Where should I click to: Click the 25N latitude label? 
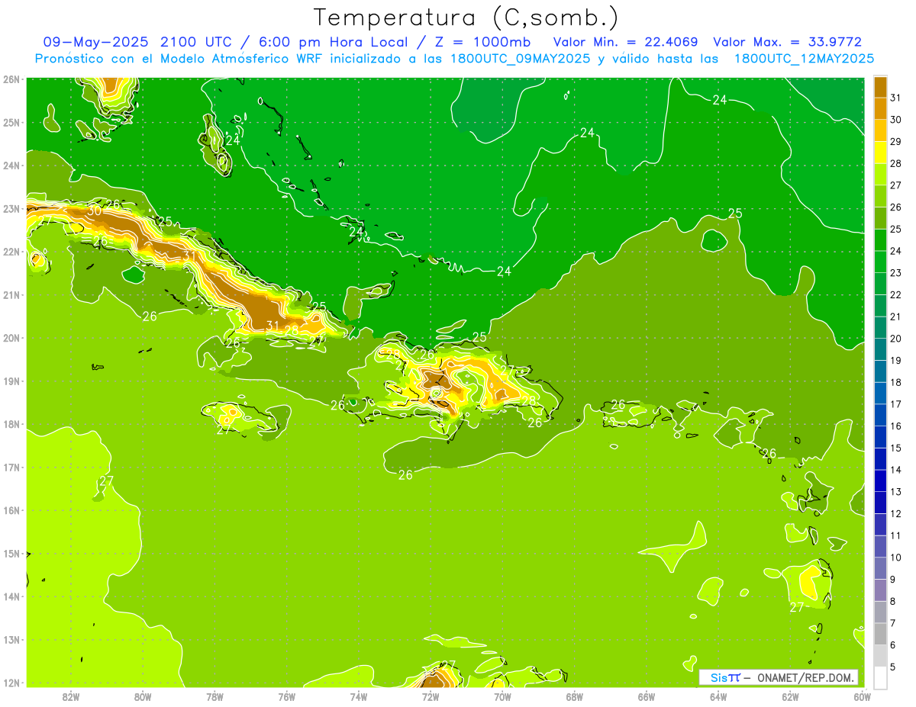[x=11, y=122]
